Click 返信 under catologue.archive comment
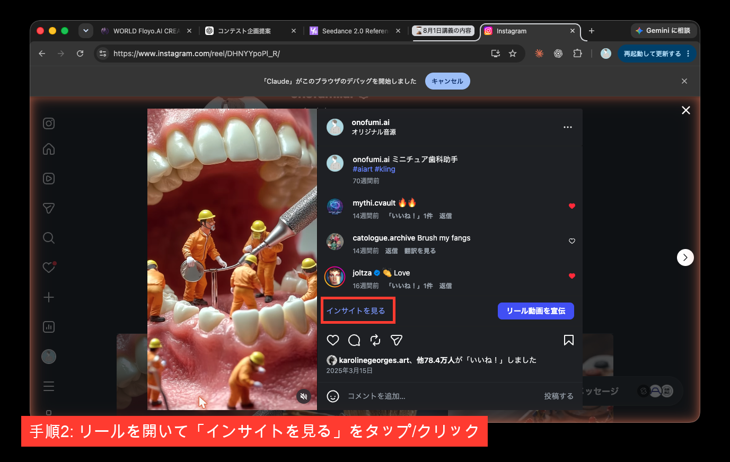The image size is (730, 462). tap(391, 251)
